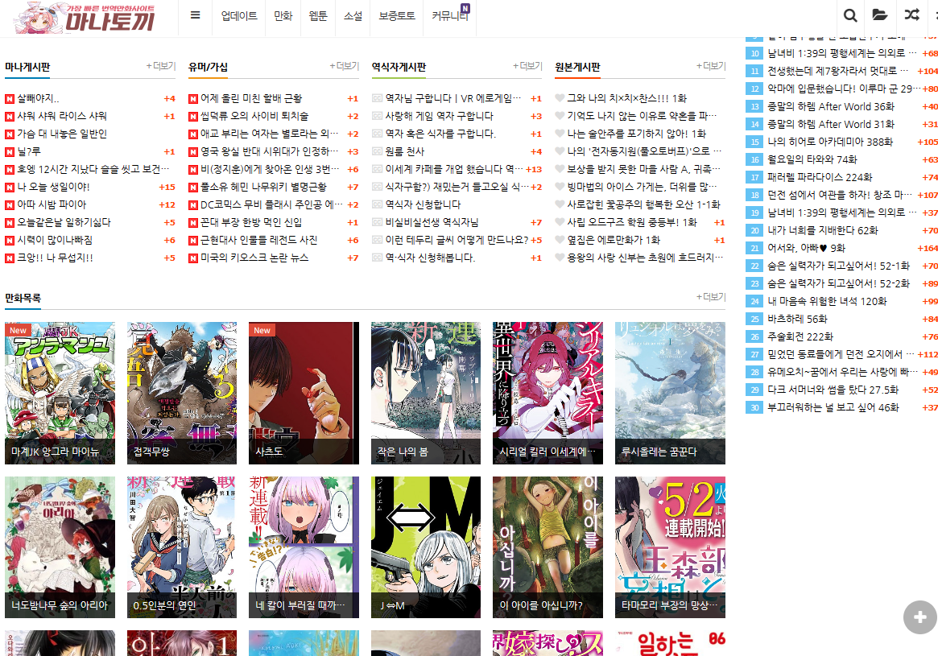Open the 커뮤니티 menu
Viewport: 938px width, 656px height.
[450, 16]
